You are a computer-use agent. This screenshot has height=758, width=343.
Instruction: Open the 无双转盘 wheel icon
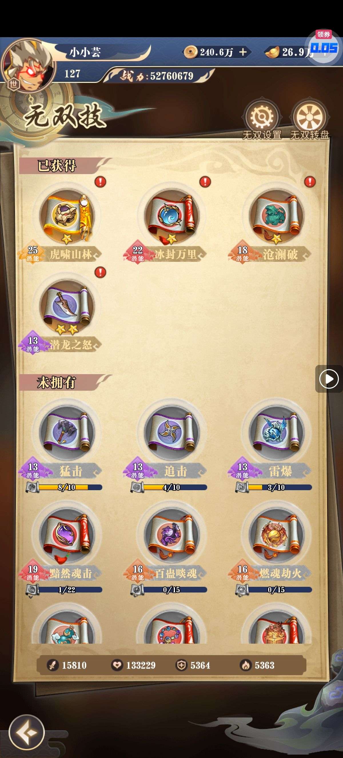[x=309, y=117]
